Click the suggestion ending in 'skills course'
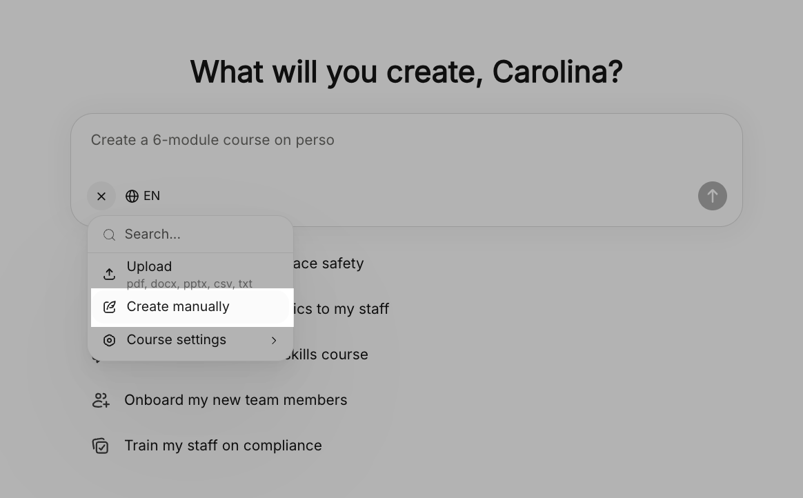Image resolution: width=803 pixels, height=498 pixels. 326,354
